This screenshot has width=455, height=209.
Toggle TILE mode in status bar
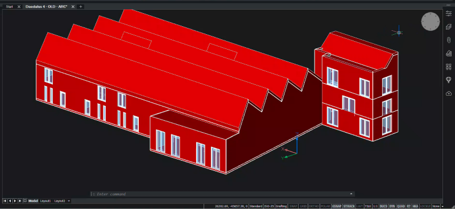click(368, 206)
